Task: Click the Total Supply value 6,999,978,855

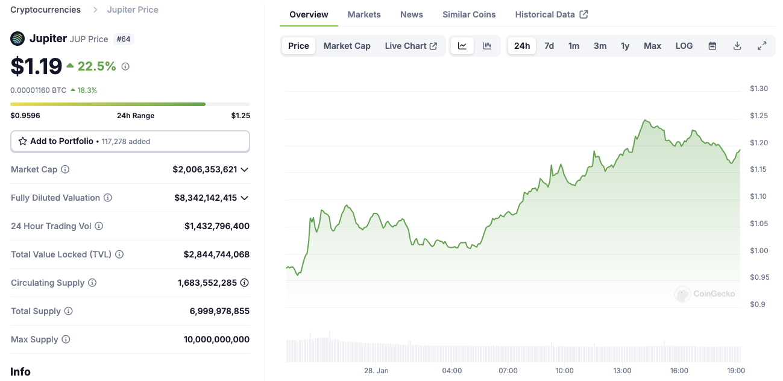Action: pos(219,311)
